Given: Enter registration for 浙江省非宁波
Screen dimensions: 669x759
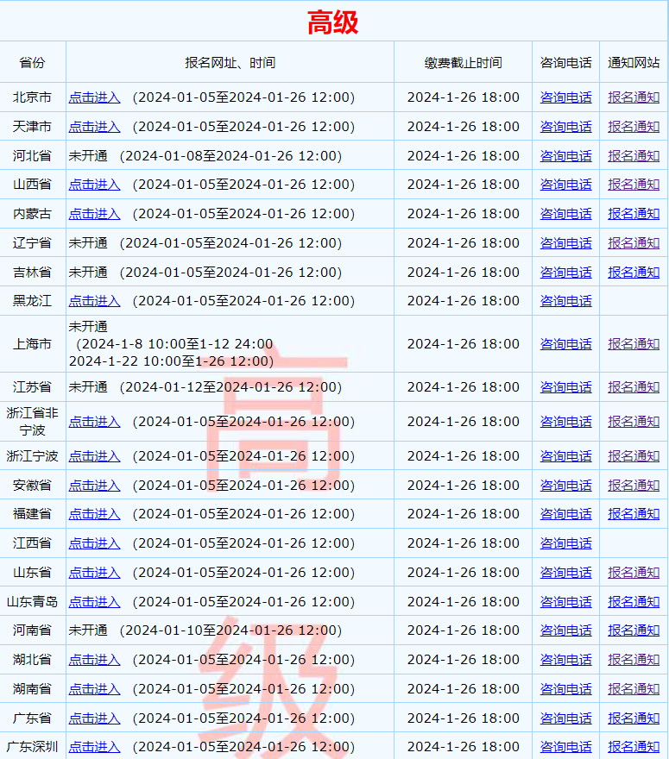Looking at the screenshot, I should pyautogui.click(x=95, y=422).
